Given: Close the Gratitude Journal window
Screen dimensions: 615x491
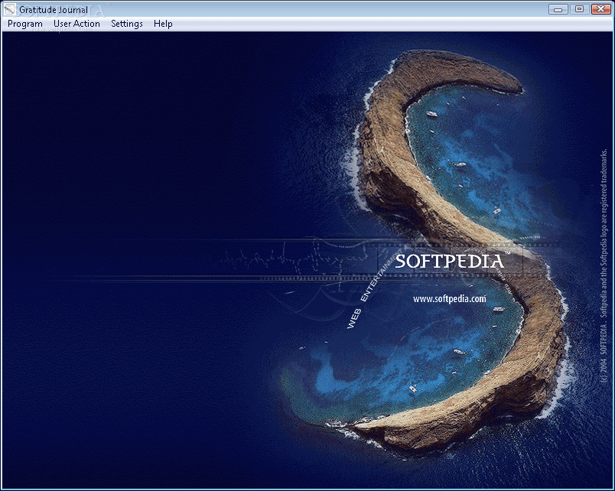Looking at the screenshot, I should click(600, 9).
